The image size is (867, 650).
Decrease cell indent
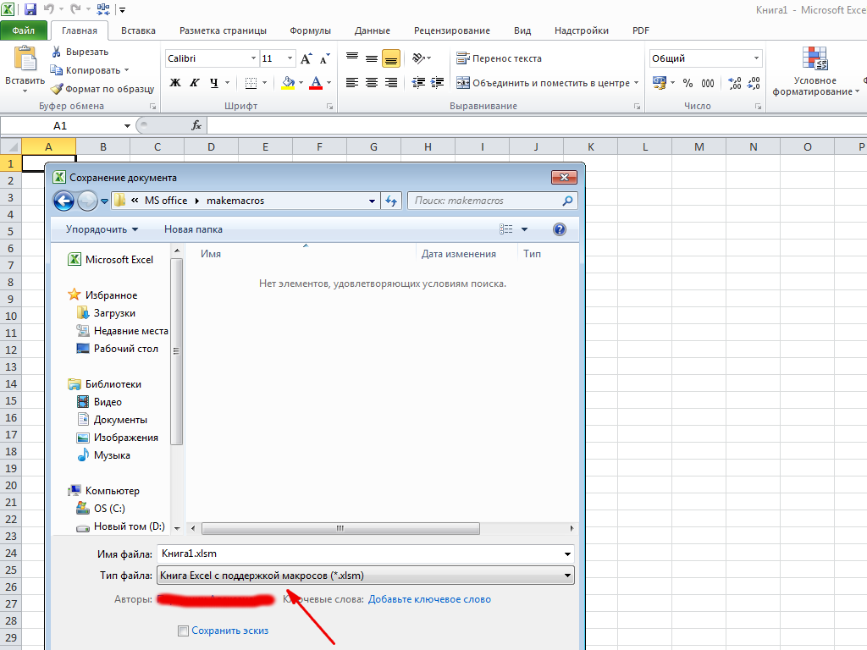click(418, 83)
